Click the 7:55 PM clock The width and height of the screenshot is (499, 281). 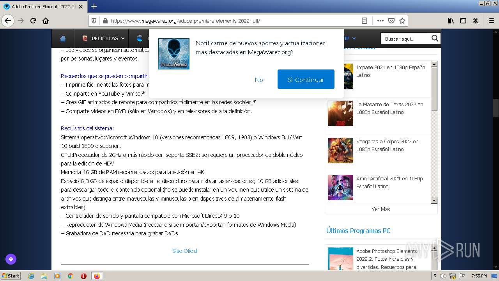[x=479, y=276]
